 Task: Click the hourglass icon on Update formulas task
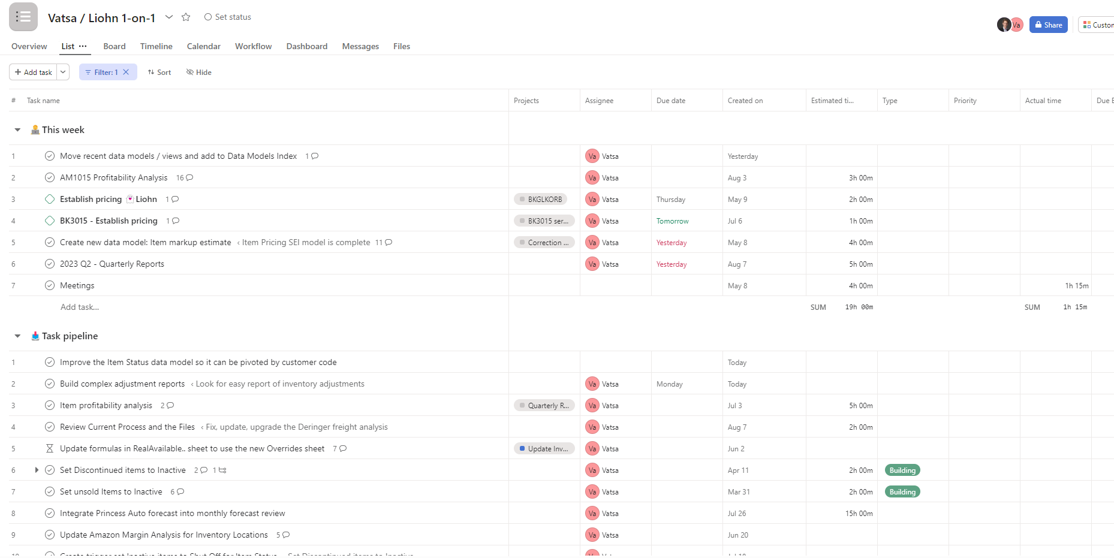49,448
